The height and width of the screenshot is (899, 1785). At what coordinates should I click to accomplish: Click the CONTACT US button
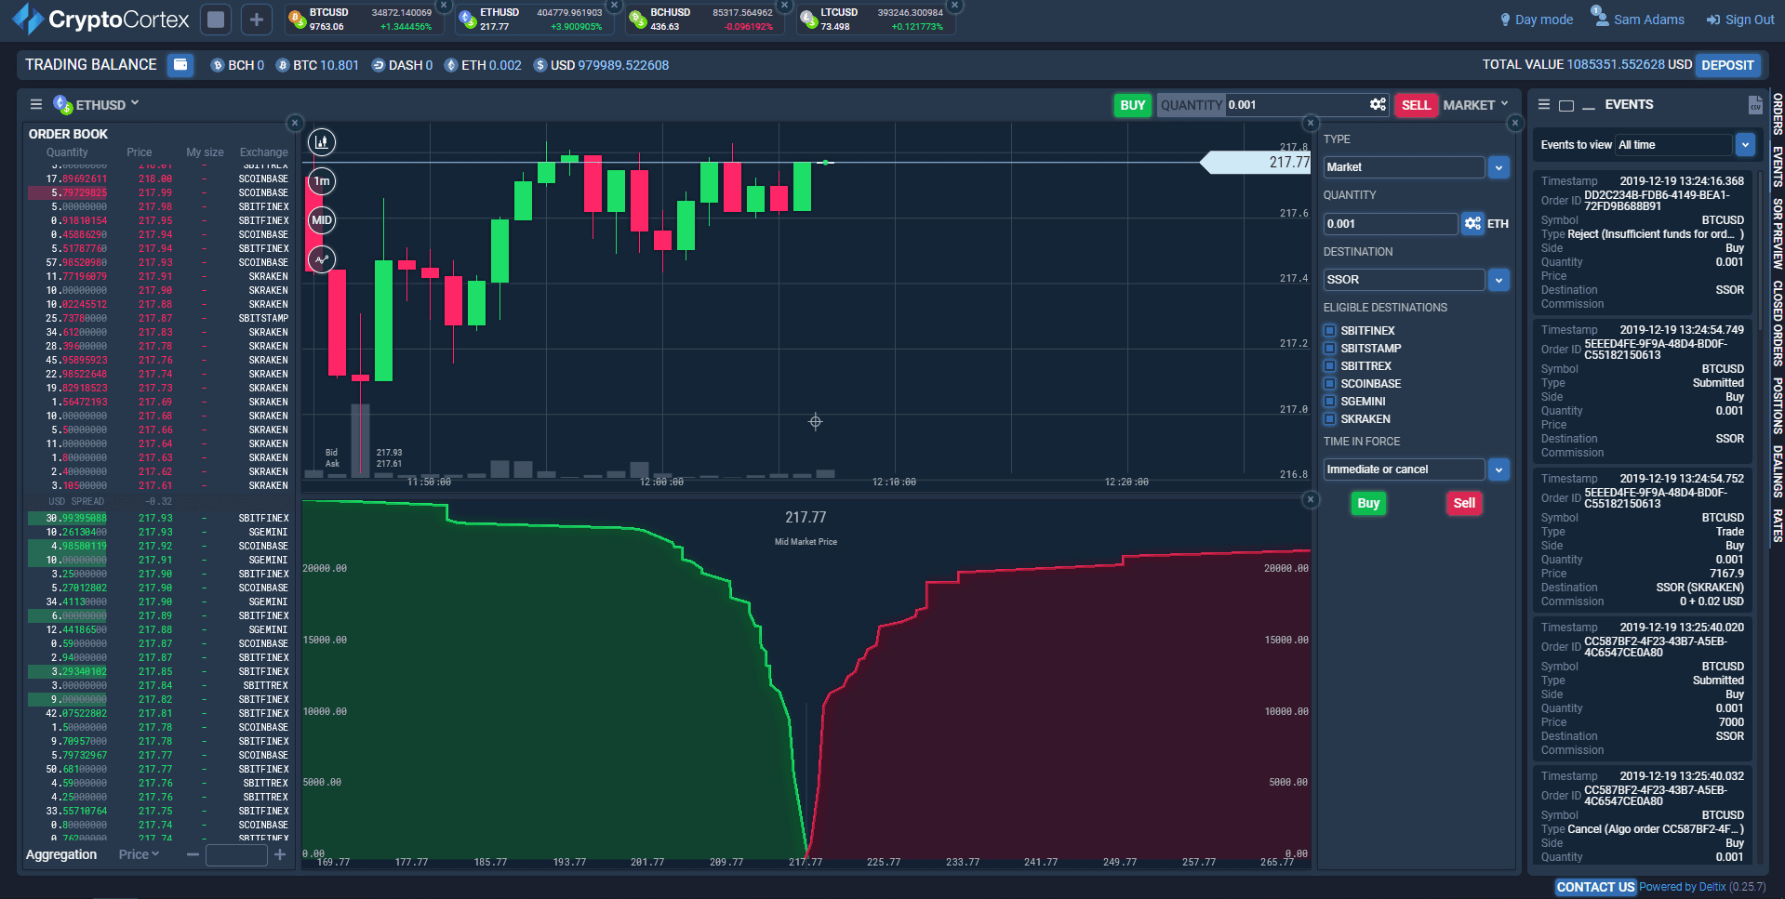point(1595,887)
